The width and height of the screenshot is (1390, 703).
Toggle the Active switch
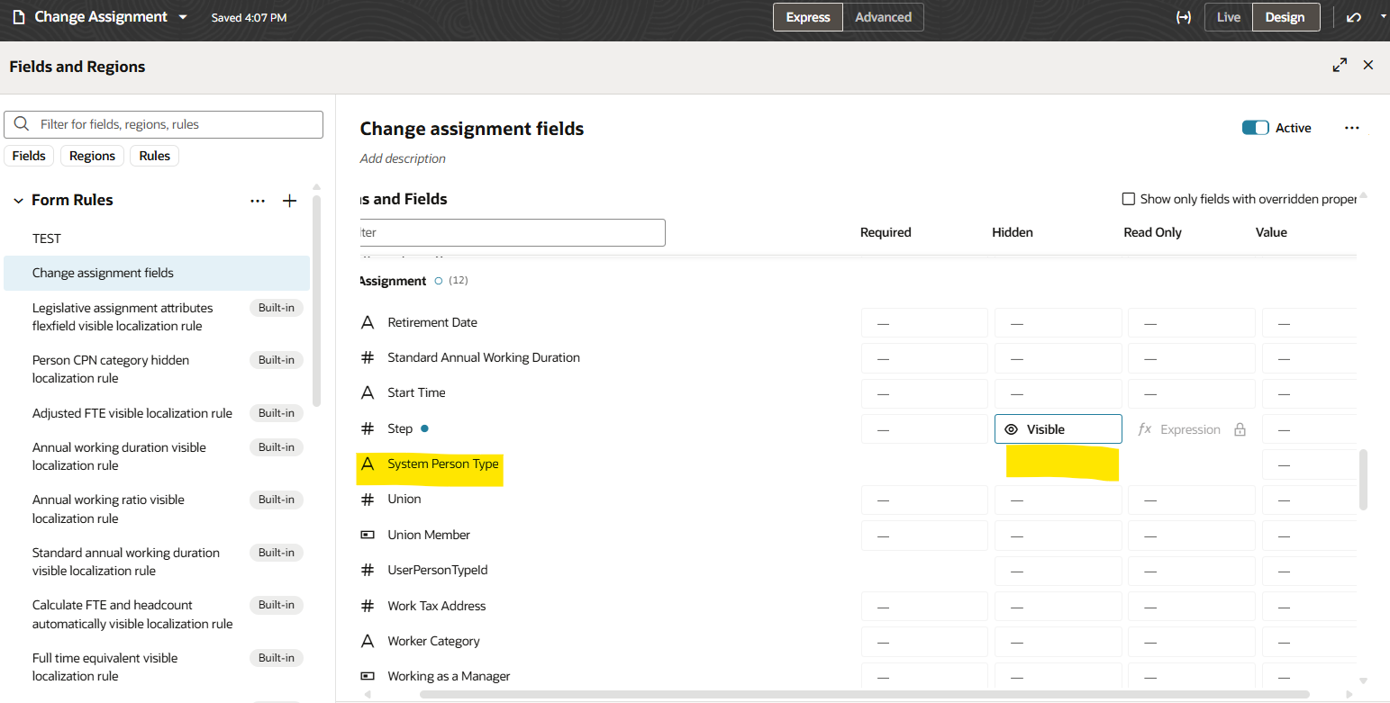point(1255,128)
